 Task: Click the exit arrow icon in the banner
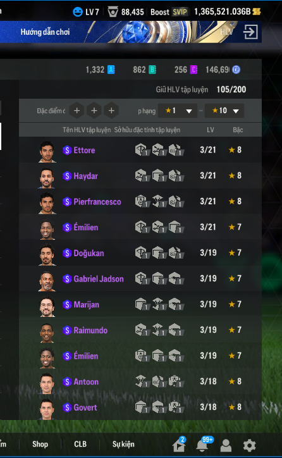[250, 32]
